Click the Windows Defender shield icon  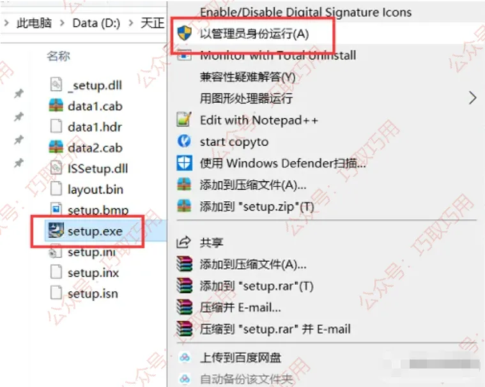[x=184, y=163]
